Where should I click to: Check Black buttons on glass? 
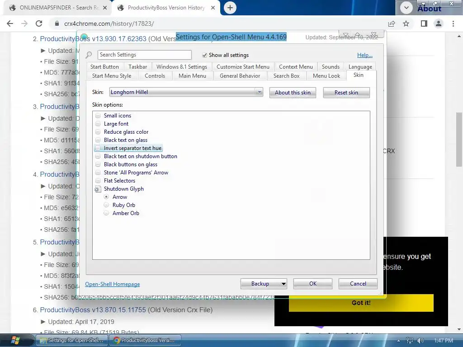click(98, 164)
